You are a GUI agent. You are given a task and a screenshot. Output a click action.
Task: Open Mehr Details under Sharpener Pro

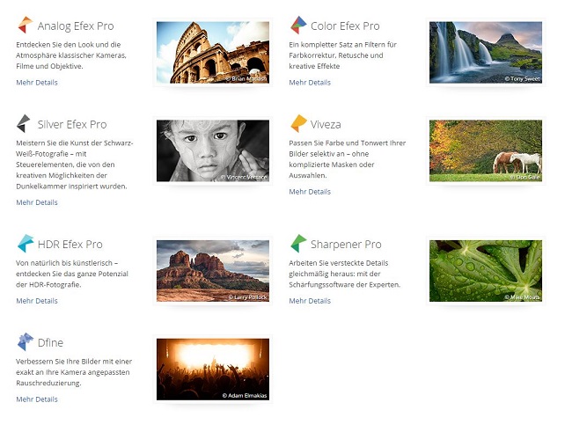click(x=310, y=301)
